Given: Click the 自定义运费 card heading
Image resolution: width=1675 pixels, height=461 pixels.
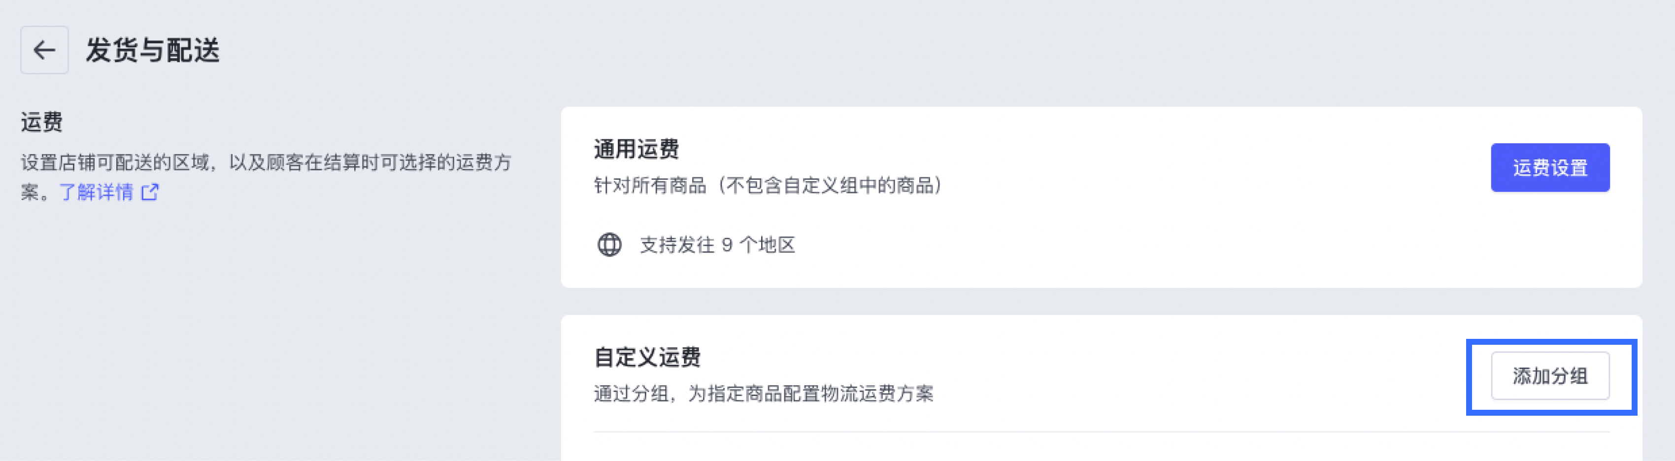Looking at the screenshot, I should tap(647, 357).
